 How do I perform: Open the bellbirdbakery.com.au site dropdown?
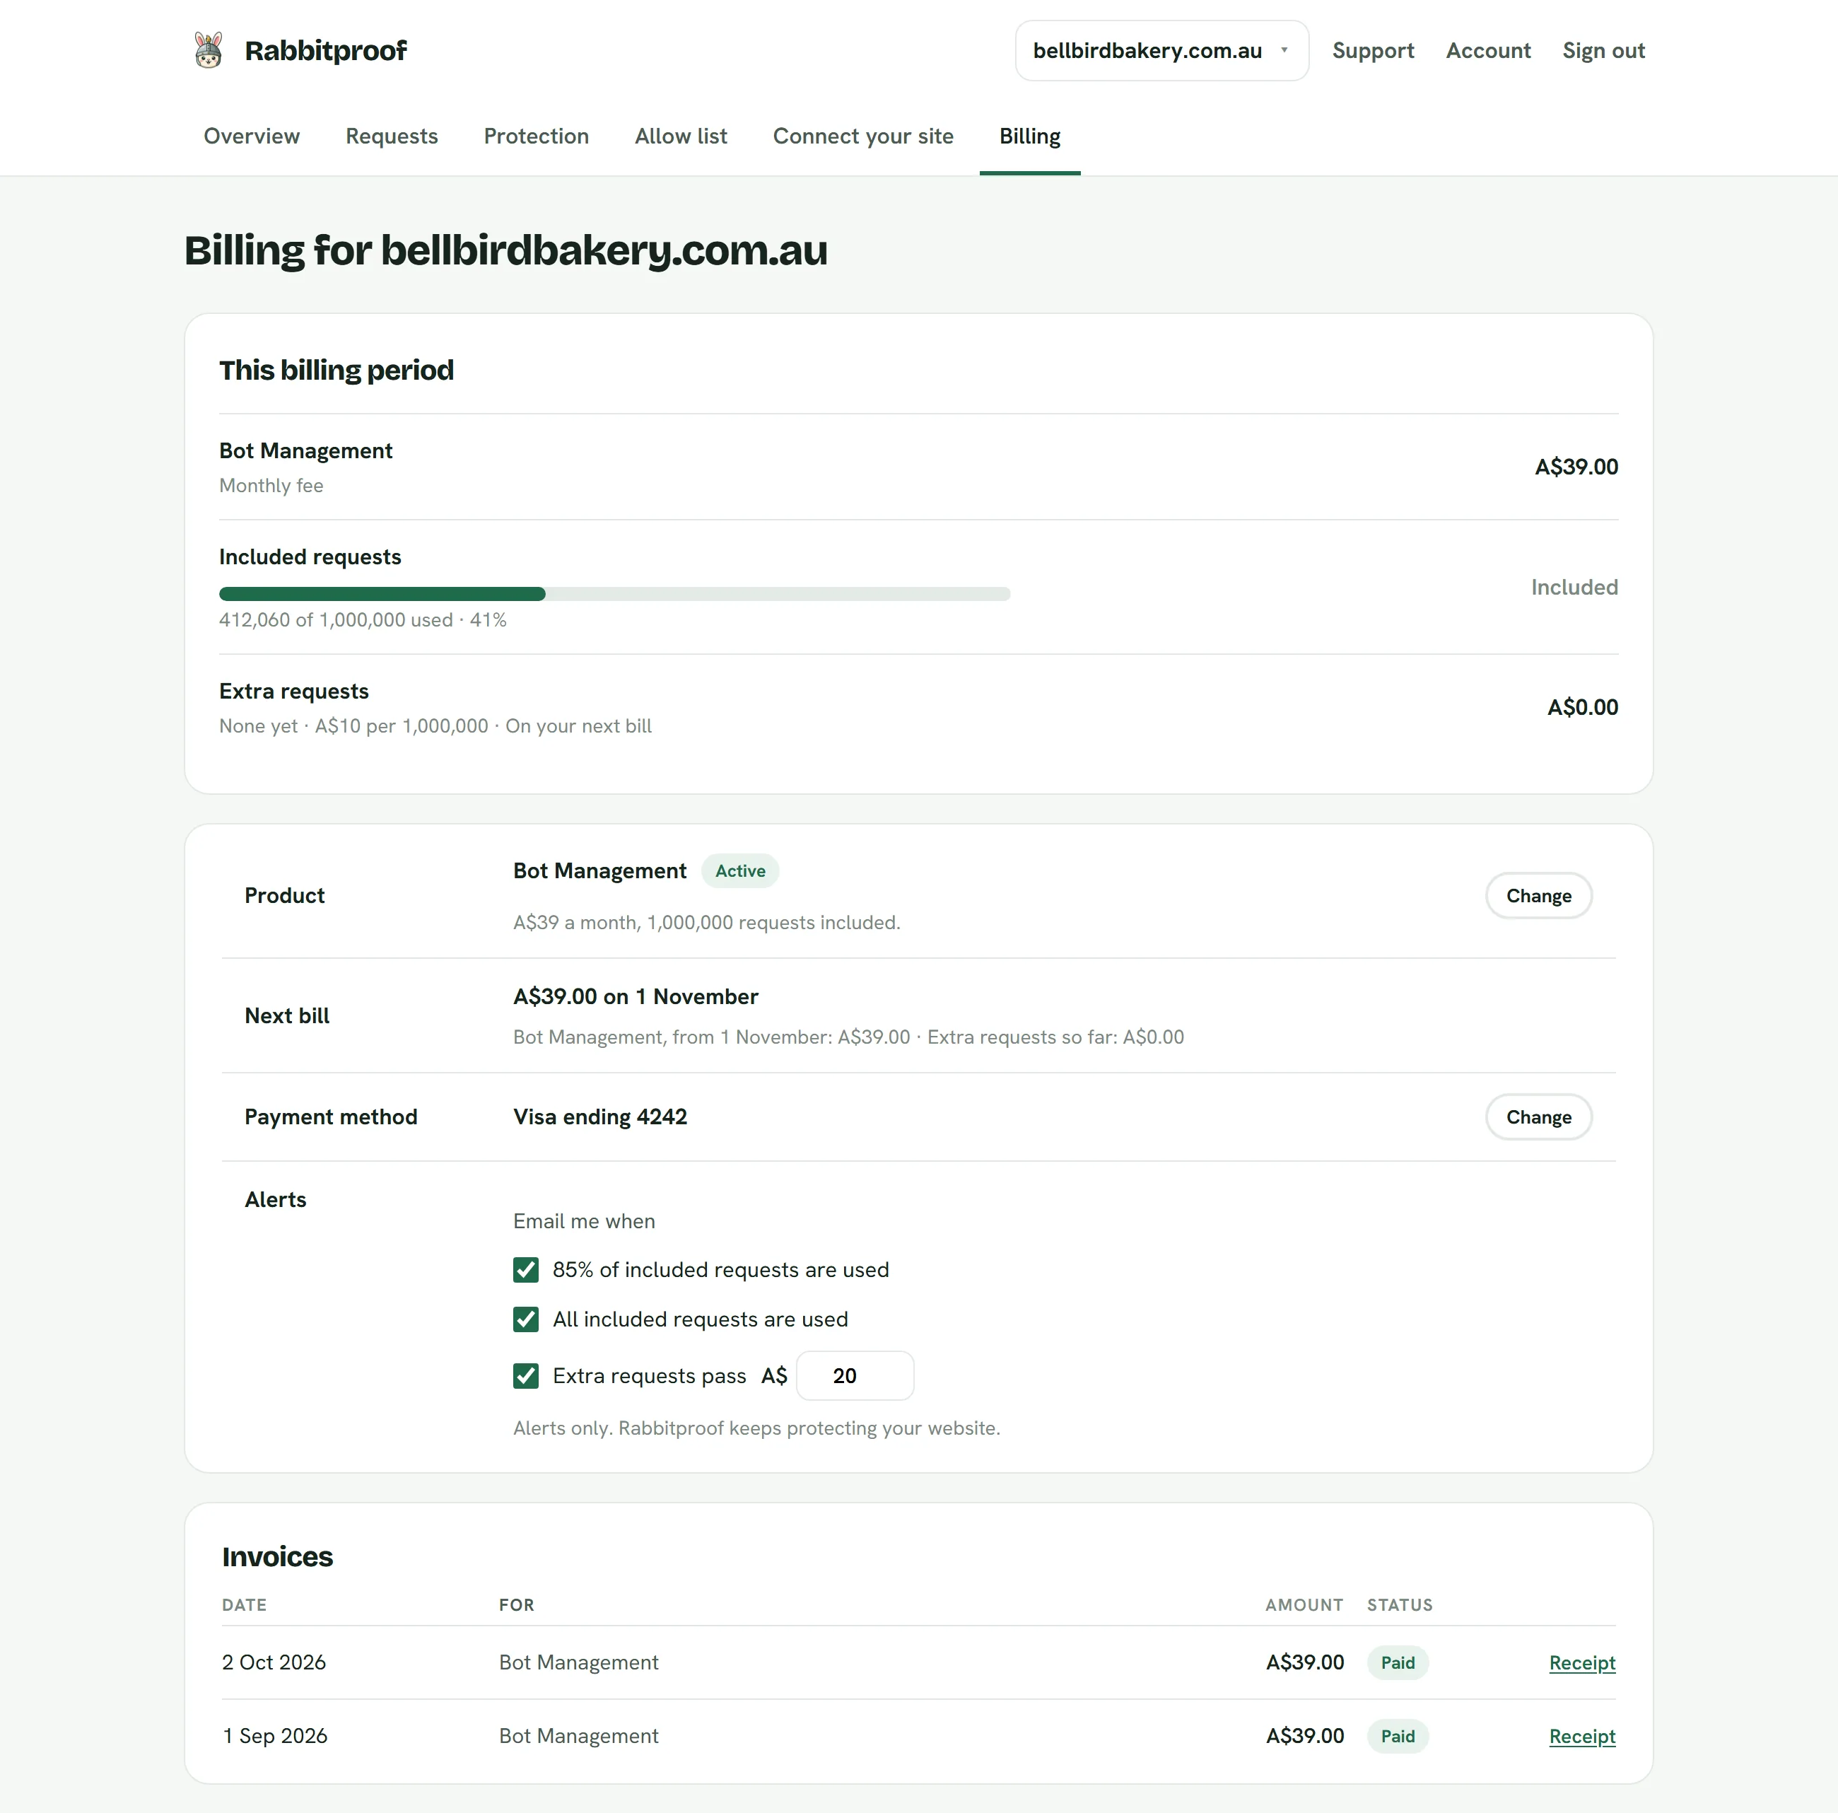(1161, 50)
